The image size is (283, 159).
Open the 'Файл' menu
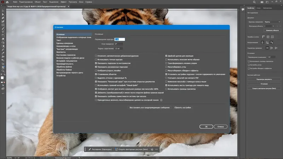pyautogui.click(x=15, y=2)
